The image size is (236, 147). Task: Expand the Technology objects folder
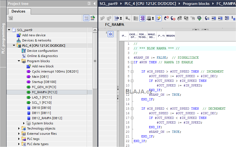[19, 128]
